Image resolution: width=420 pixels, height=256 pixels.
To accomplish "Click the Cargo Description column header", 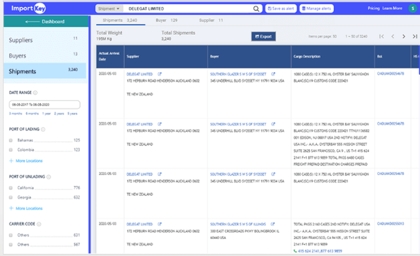I will point(333,57).
